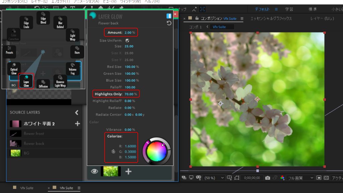This screenshot has height=193, width=343.
Task: Select the Light Wrap effect
Action: [x=73, y=35]
